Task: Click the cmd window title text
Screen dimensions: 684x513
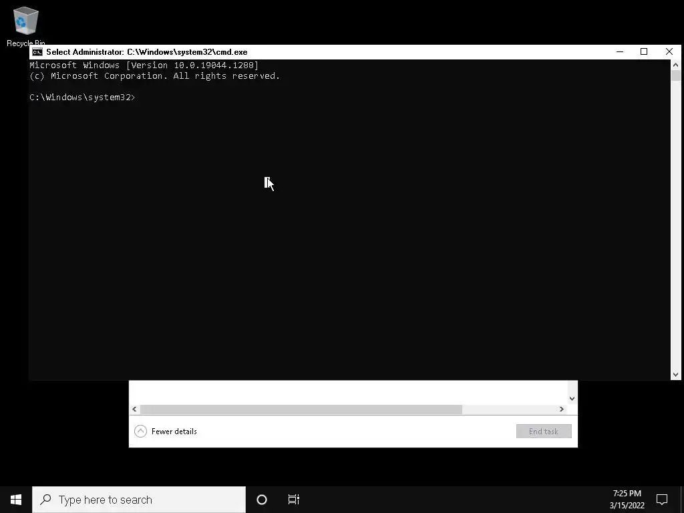Action: [x=146, y=52]
